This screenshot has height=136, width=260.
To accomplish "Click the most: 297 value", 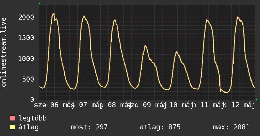I will (89, 127).
